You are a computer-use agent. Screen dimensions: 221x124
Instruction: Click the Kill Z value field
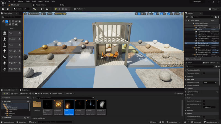tap(209, 107)
